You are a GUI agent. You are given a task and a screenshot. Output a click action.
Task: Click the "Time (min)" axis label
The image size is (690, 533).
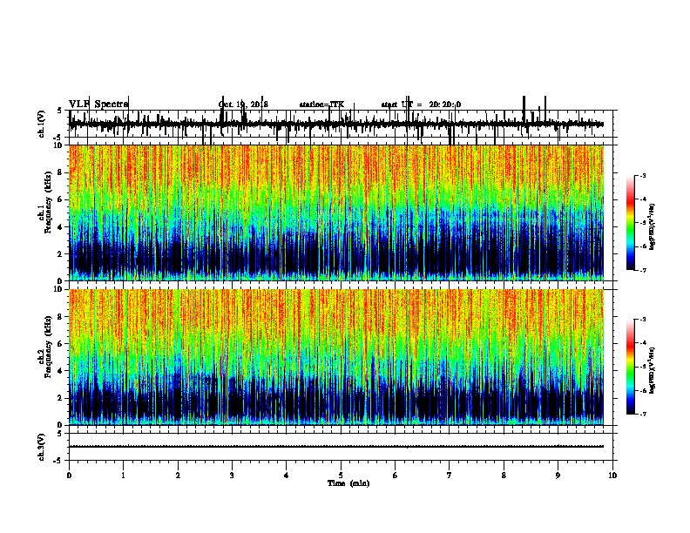pos(348,483)
